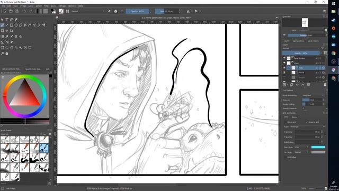This screenshot has height=191, width=339.
Task: Select the Assistant tool
Action: point(2,42)
